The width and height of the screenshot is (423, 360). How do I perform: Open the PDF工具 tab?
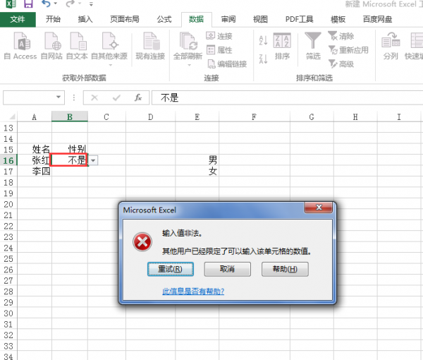pos(300,20)
